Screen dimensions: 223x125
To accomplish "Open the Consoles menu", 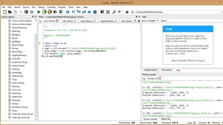I will tap(51, 7).
